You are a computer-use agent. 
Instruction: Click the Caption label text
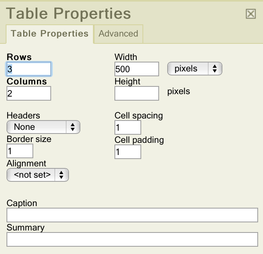point(22,203)
